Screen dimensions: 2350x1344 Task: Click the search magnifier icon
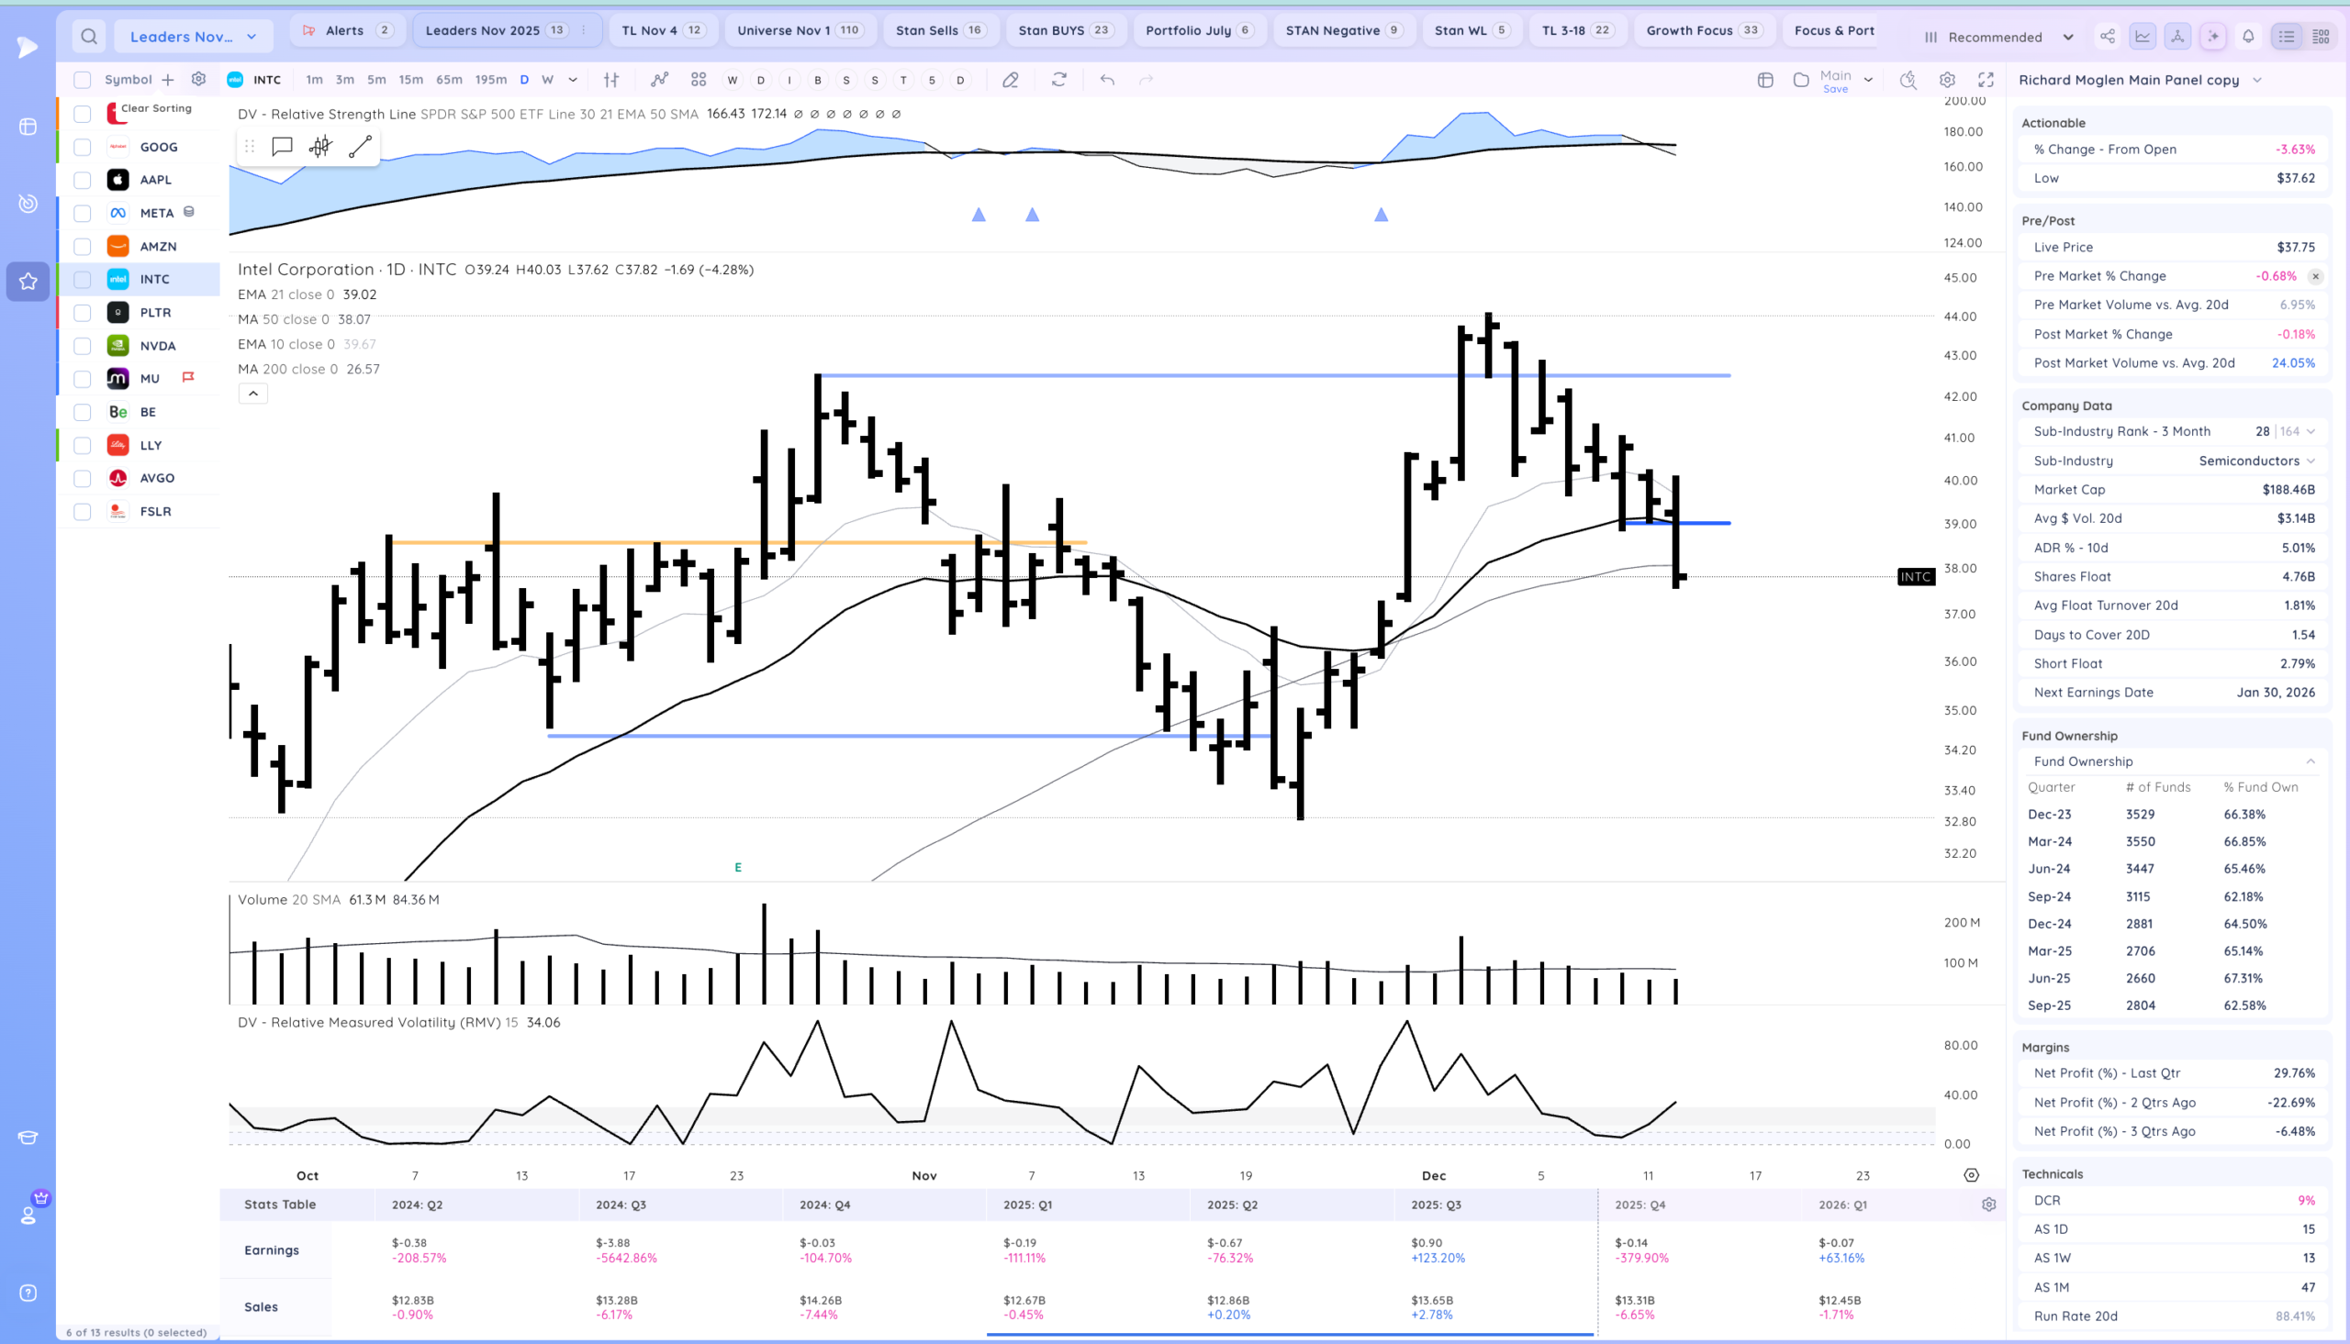point(89,37)
